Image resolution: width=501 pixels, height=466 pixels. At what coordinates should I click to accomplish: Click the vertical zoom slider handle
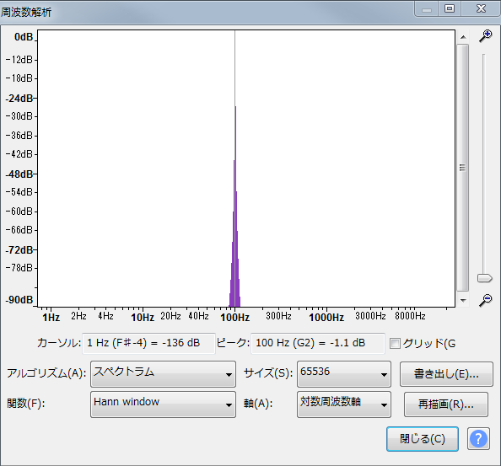tap(484, 278)
